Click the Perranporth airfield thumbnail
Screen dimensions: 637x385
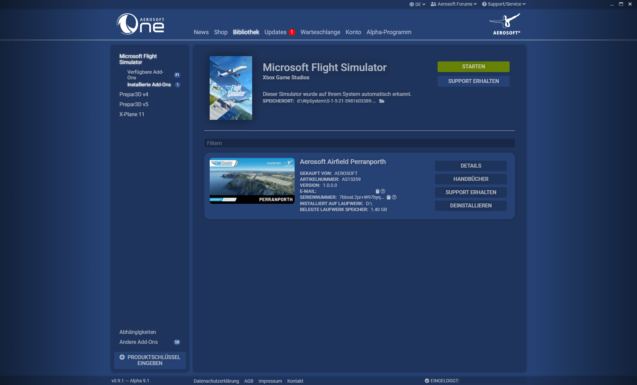point(252,181)
